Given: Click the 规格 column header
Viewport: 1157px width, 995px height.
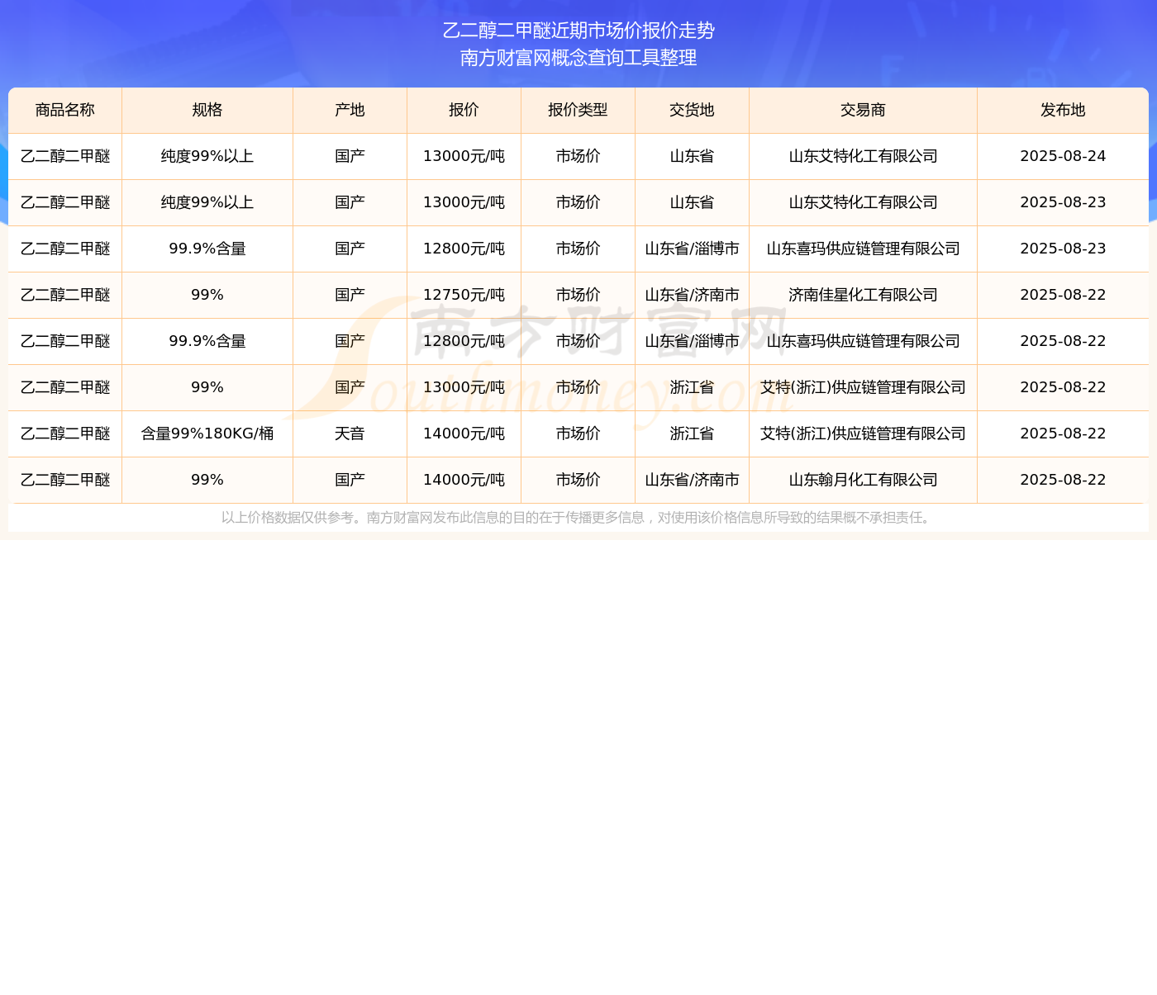Looking at the screenshot, I should point(207,110).
